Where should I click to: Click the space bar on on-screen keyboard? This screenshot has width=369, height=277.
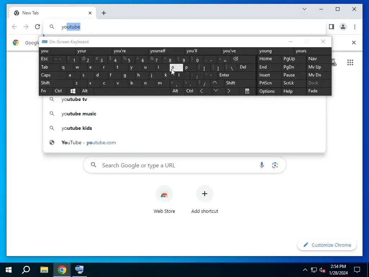click(x=132, y=91)
